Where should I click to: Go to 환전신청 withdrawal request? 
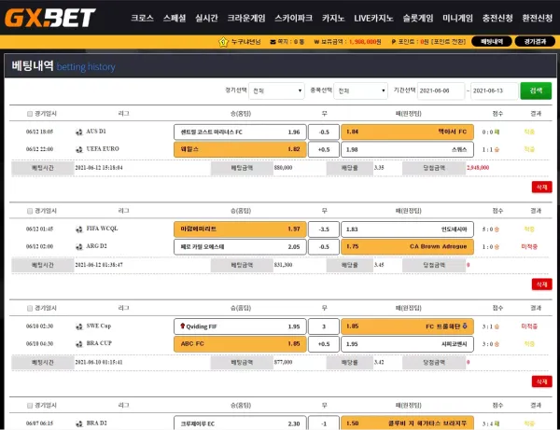click(x=538, y=18)
